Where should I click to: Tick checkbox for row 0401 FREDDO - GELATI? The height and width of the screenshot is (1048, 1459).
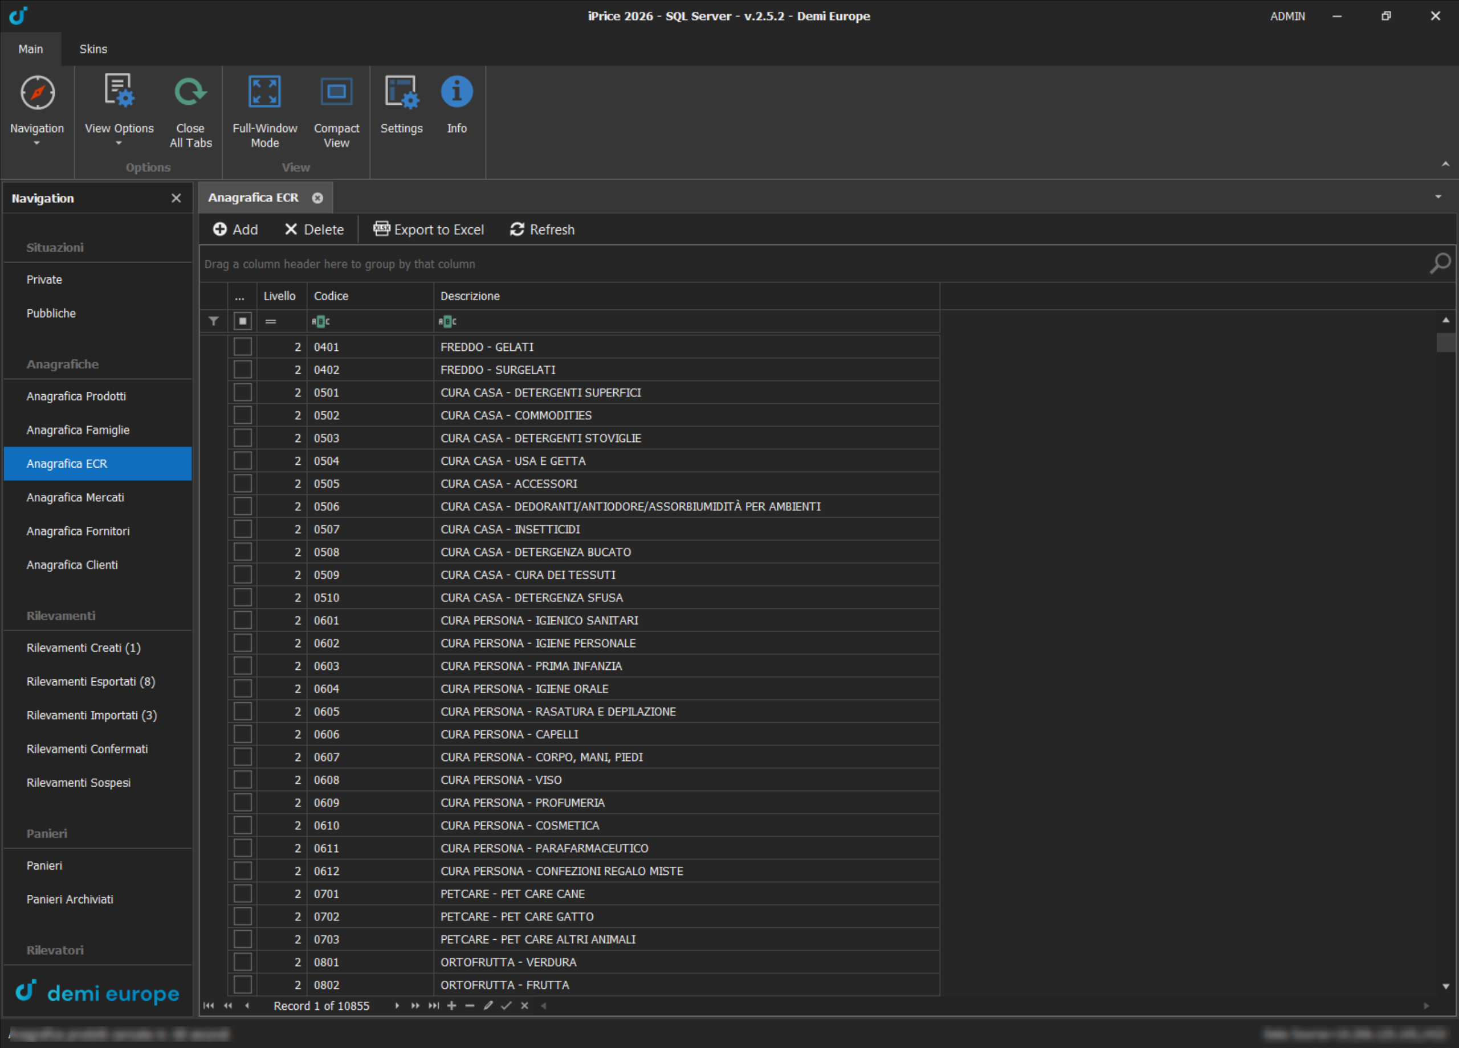pos(243,347)
